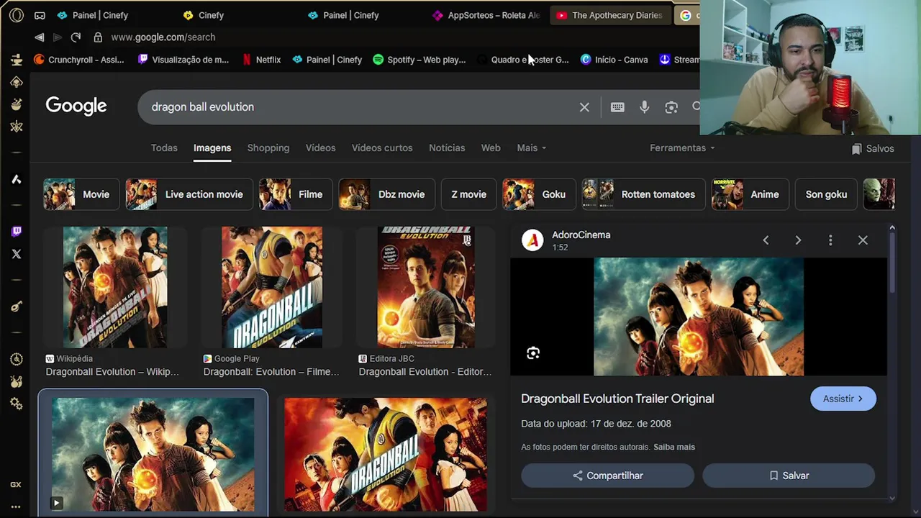Click the preview panel vertical scrollbar
Image resolution: width=921 pixels, height=518 pixels.
coord(892,263)
